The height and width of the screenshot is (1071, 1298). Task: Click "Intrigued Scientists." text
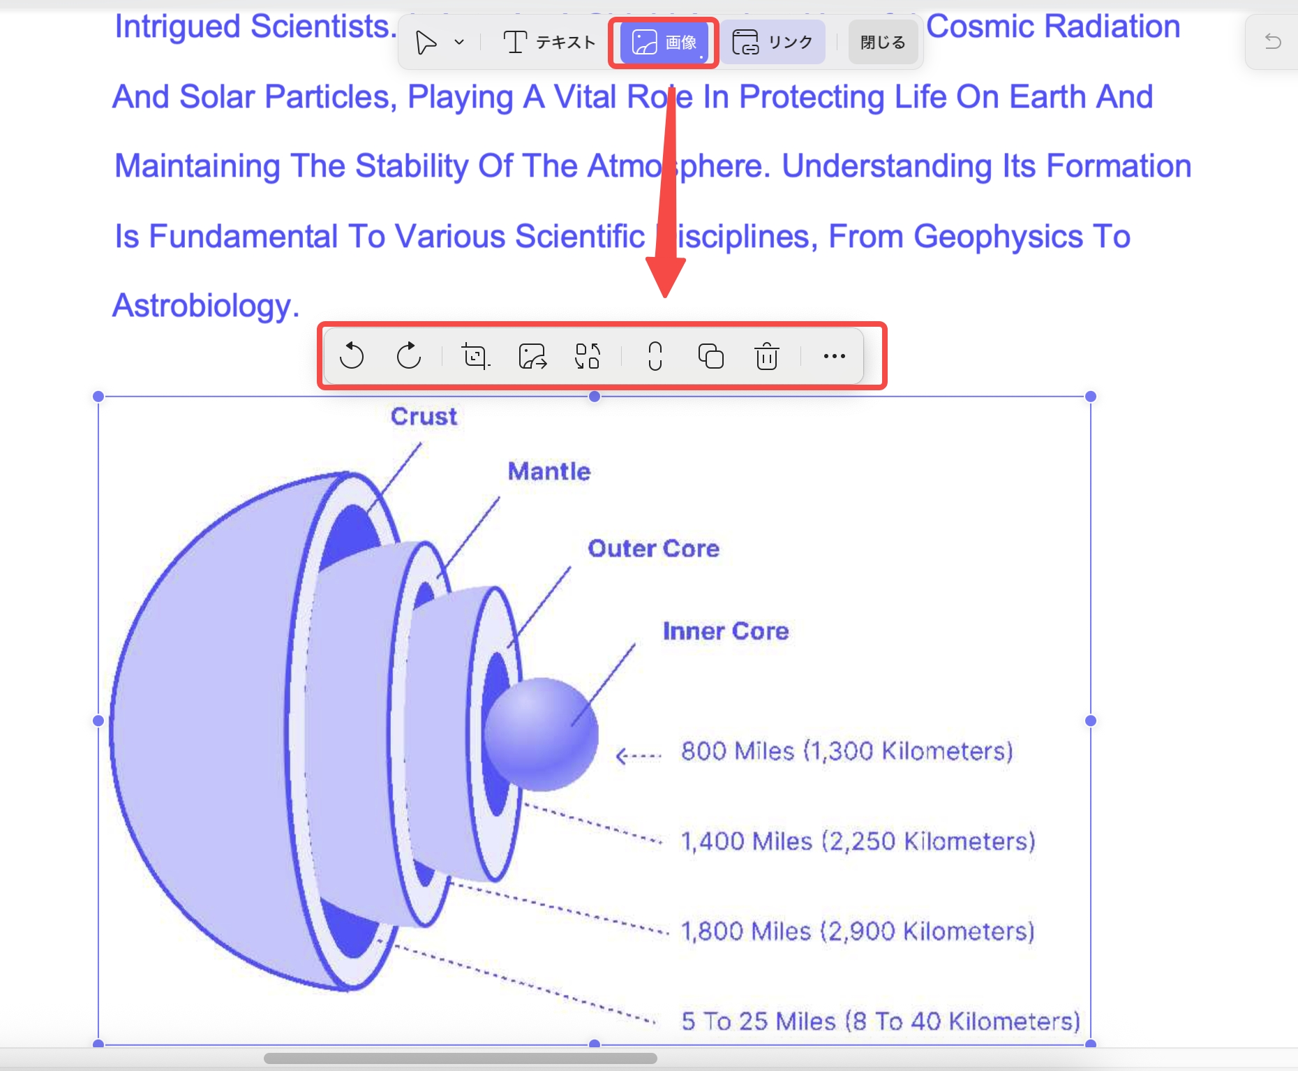pyautogui.click(x=256, y=27)
